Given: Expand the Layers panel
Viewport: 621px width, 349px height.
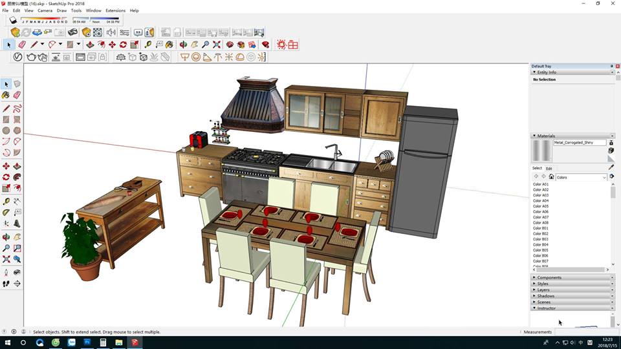Looking at the screenshot, I should tap(543, 290).
